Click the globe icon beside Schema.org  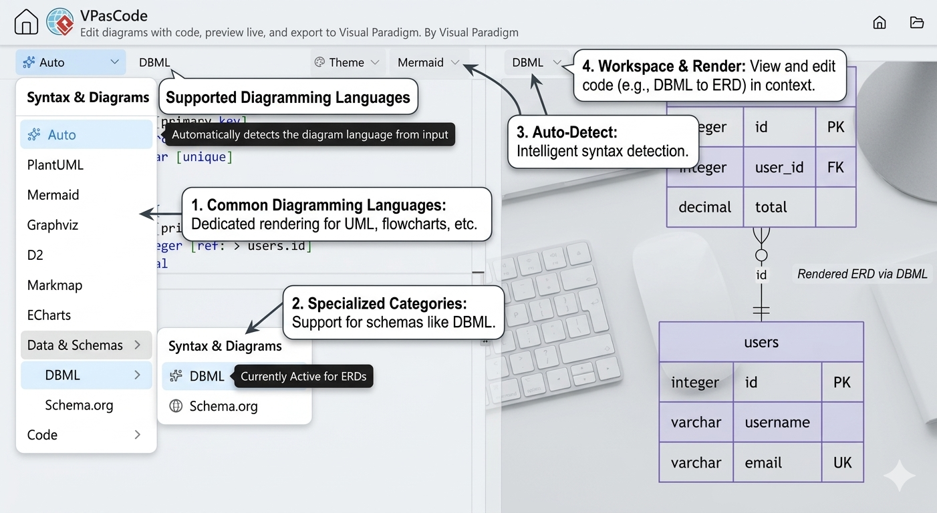[x=176, y=406]
